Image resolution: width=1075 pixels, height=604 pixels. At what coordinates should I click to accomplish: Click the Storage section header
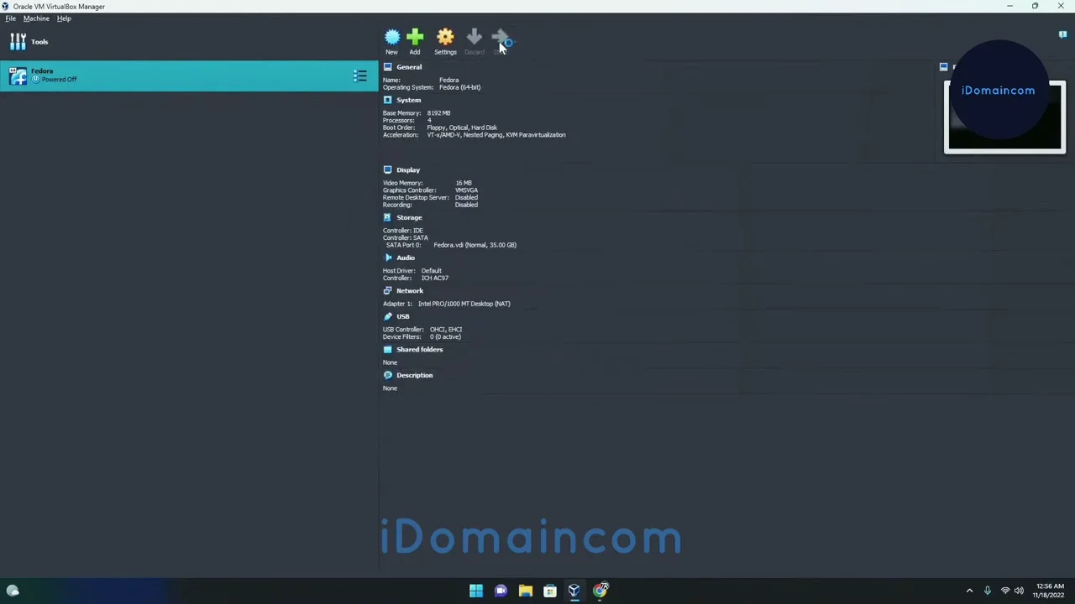[409, 217]
